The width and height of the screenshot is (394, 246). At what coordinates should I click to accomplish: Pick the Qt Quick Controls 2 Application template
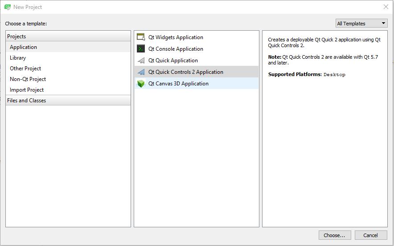[x=197, y=72]
